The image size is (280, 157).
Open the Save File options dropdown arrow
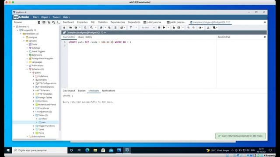tap(80, 27)
